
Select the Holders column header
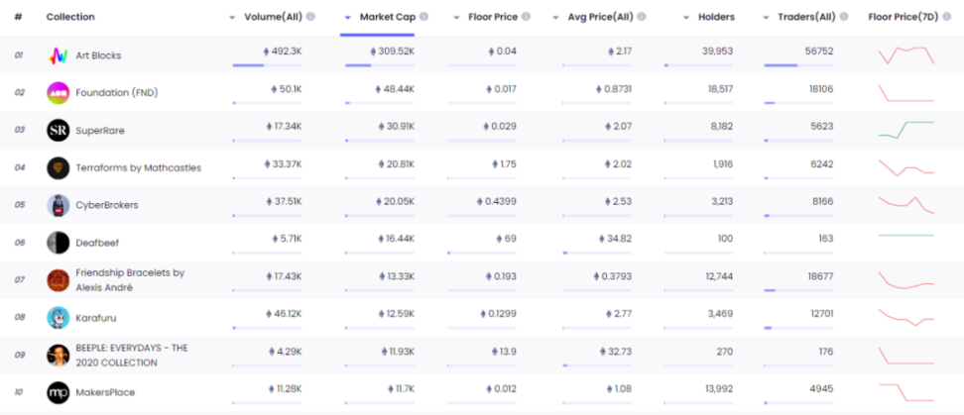(716, 17)
